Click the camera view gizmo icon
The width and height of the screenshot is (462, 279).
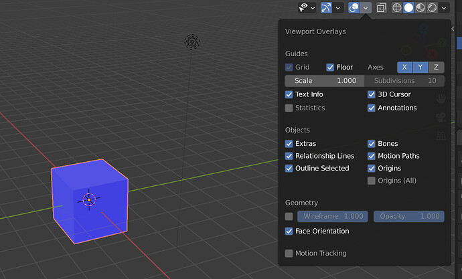441,118
